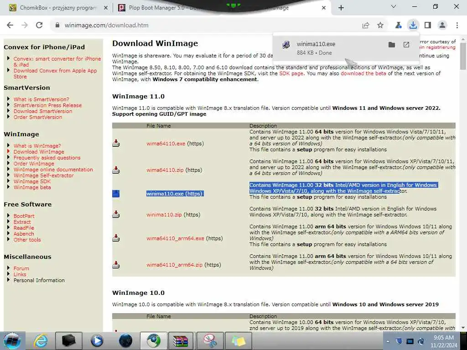Bookmark this page with the star icon

(380, 26)
